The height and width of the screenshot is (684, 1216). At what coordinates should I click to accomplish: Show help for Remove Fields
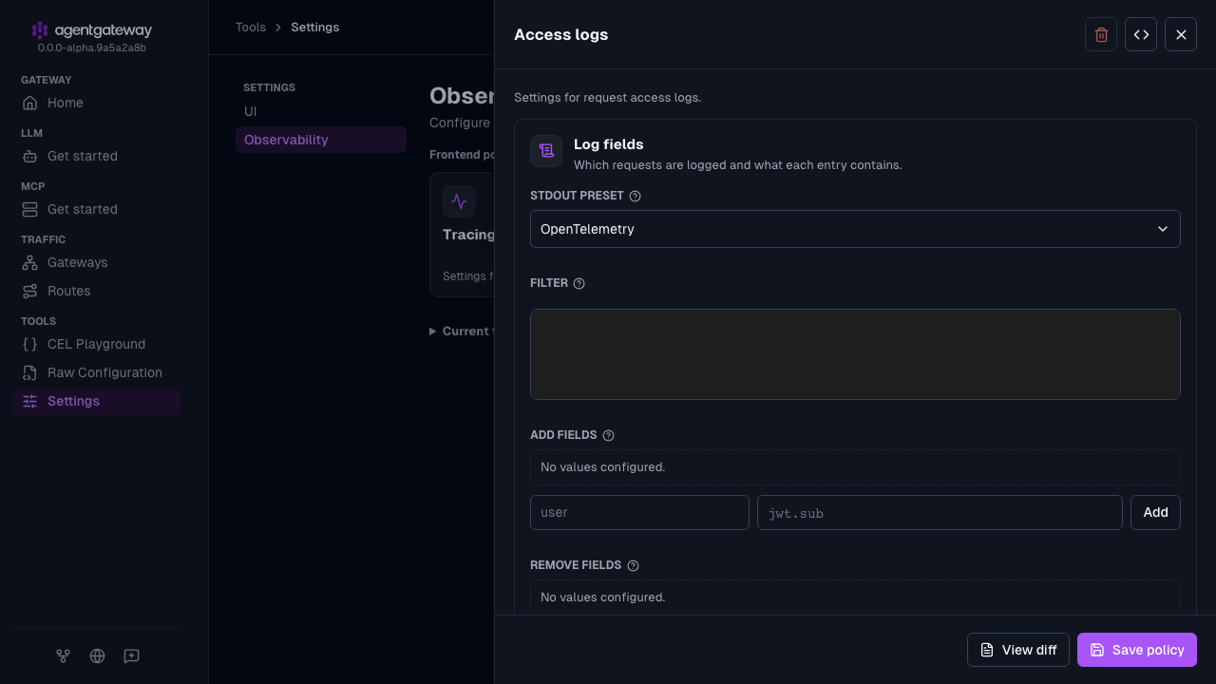coord(634,565)
